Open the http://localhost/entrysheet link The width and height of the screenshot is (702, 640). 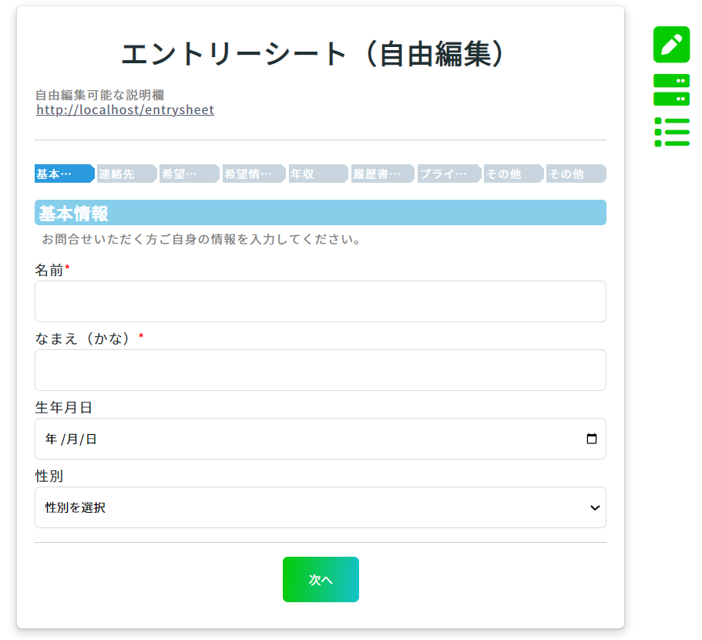point(126,109)
